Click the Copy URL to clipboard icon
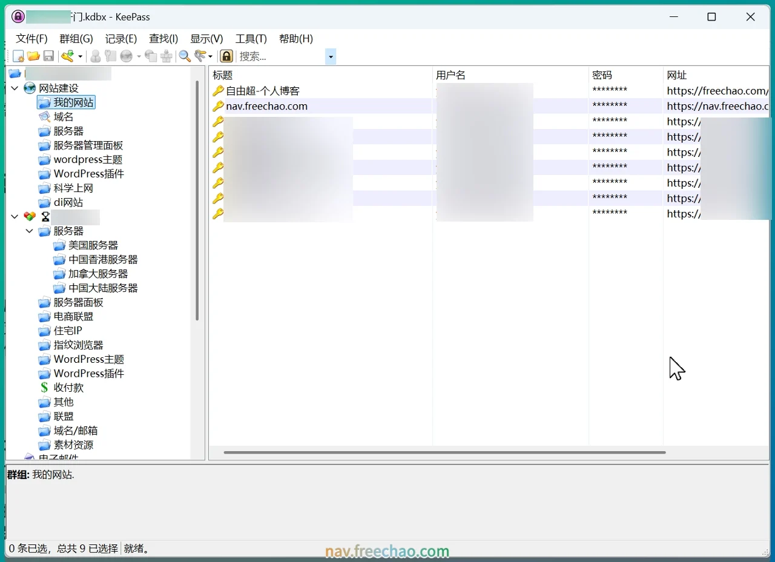775x562 pixels. [151, 56]
